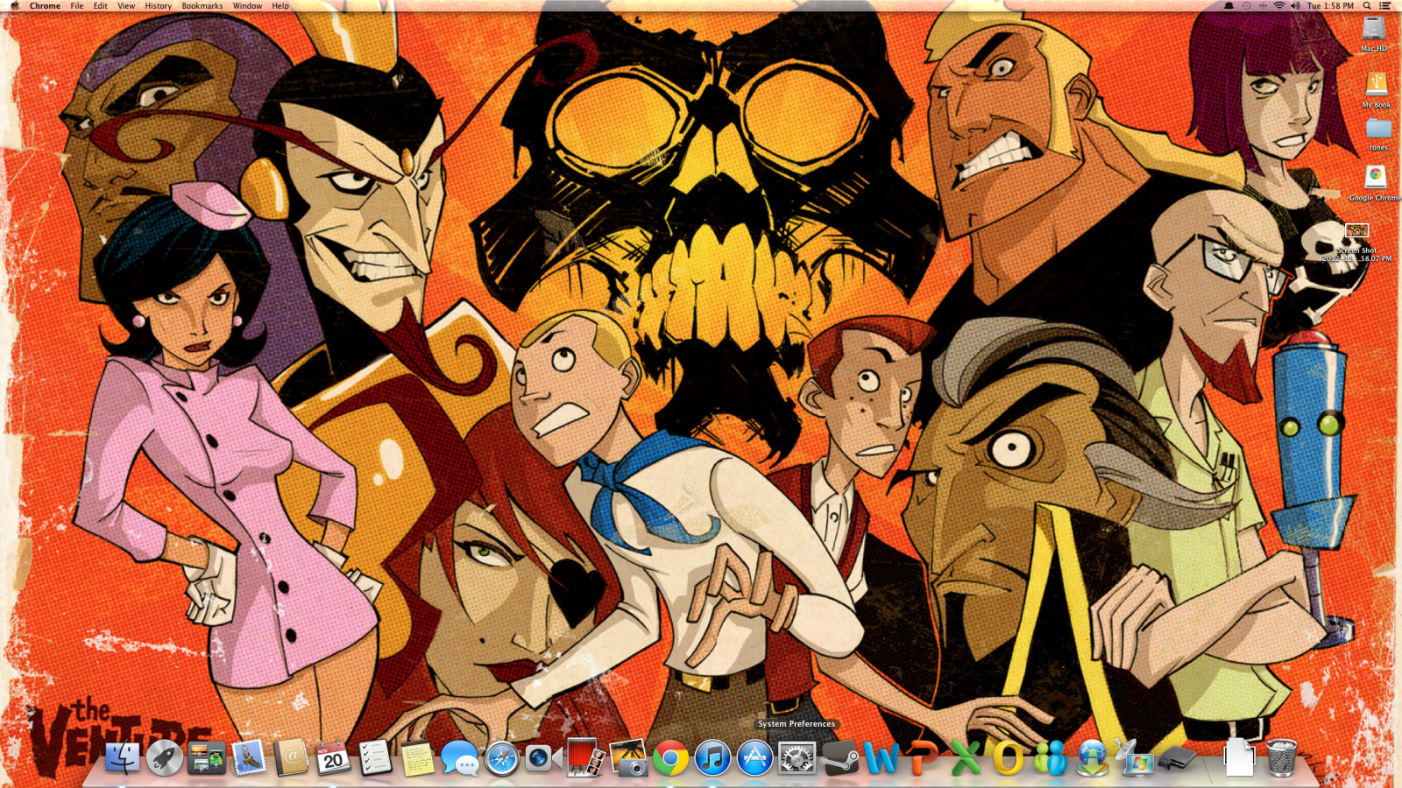Viewport: 1402px width, 788px height.
Task: Open the History menu
Action: click(x=159, y=5)
